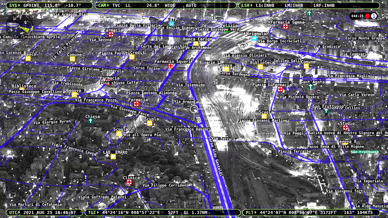Screen dimensions: 388x218
Task: Open the PLT platform position bar
Action: click(x=311, y=212)
